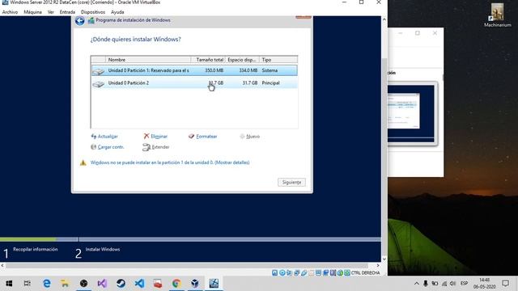Open Google Chrome from the taskbar
The height and width of the screenshot is (291, 518).
coord(176,284)
